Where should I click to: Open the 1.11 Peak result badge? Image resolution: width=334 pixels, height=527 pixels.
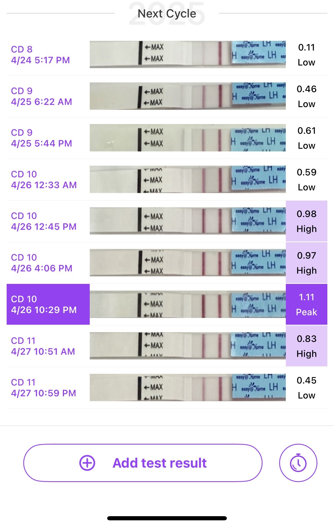coord(306,304)
